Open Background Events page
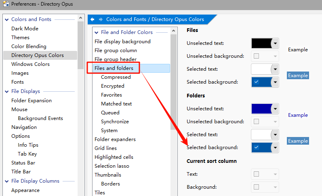322x196 pixels. tap(40, 118)
